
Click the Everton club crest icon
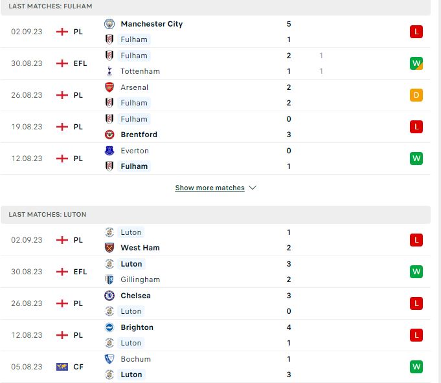pos(109,151)
